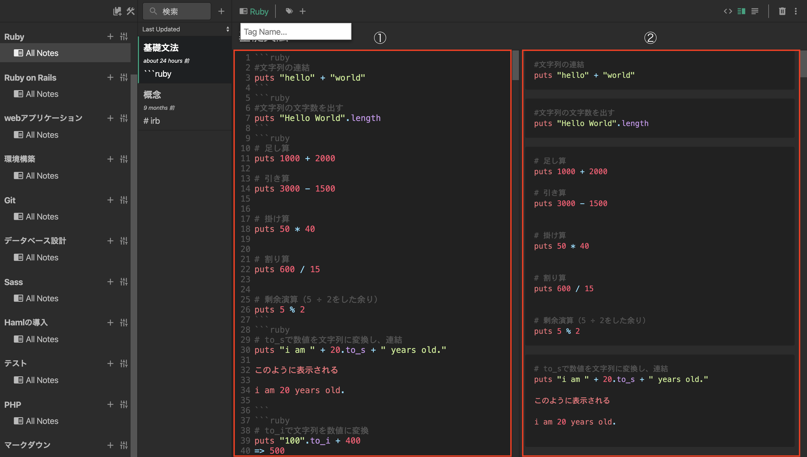The width and height of the screenshot is (807, 457).
Task: Expand the PHP notebook settings icon
Action: click(124, 404)
